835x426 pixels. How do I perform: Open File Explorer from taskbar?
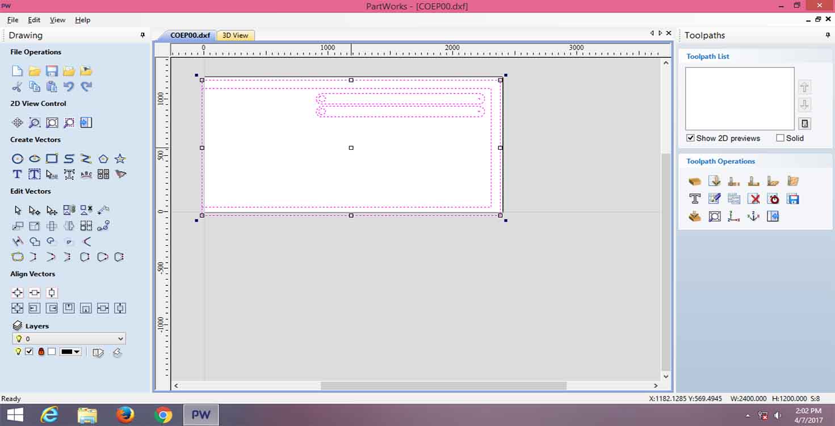pyautogui.click(x=87, y=415)
